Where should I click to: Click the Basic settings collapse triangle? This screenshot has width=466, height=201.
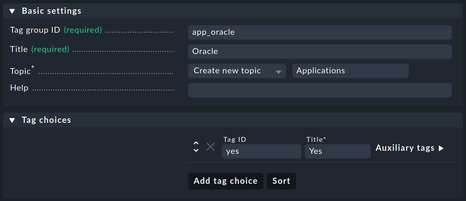coord(12,11)
